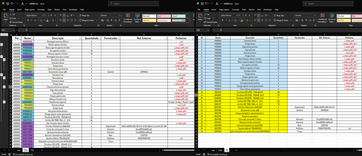The width and height of the screenshot is (362, 156).
Task: Click Comma Style in left window
Action: (111, 20)
